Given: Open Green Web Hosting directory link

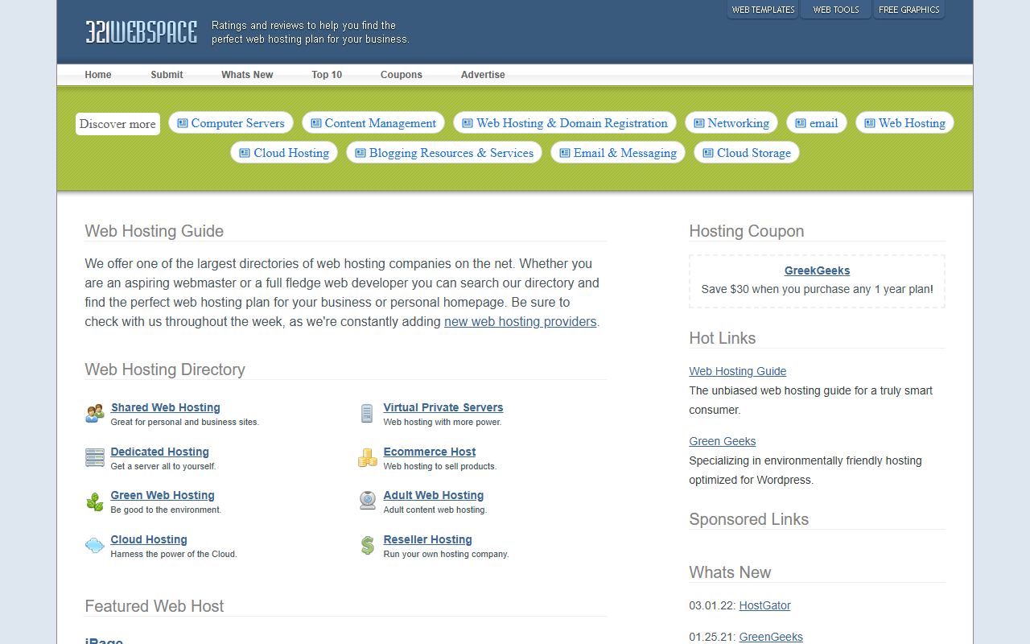Looking at the screenshot, I should click(163, 496).
